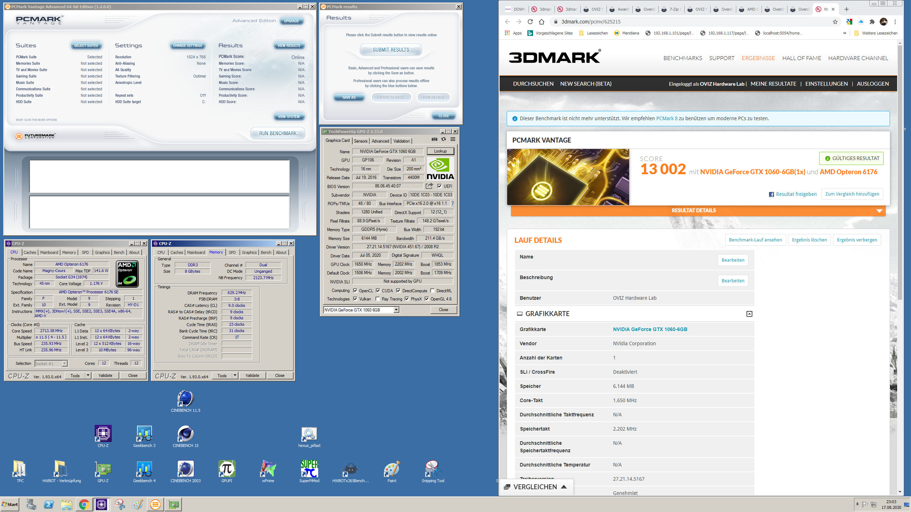Show hidden system tray icons arrow
The height and width of the screenshot is (512, 911).
click(857, 504)
